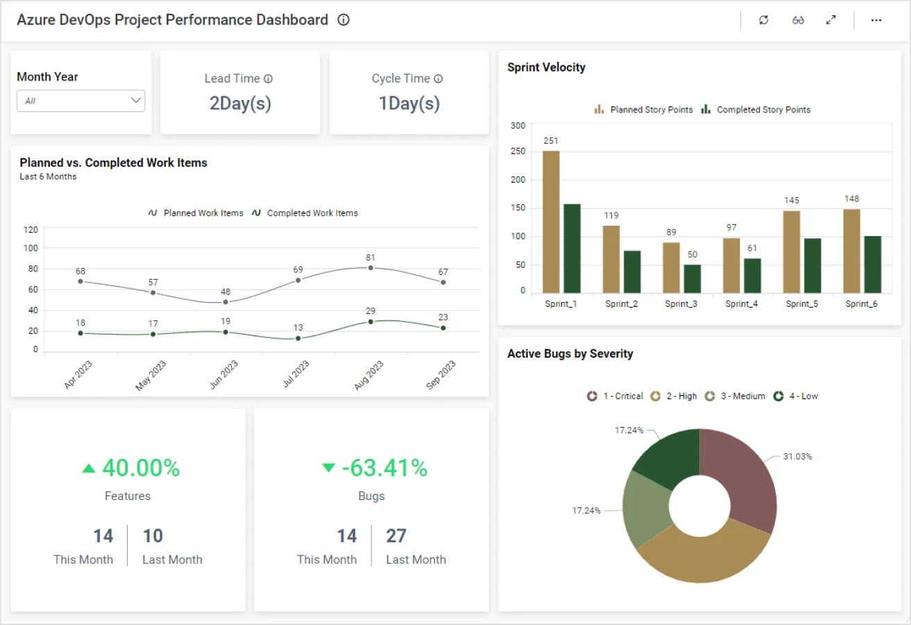Open the three-dot more options menu
The width and height of the screenshot is (911, 625).
pos(876,20)
